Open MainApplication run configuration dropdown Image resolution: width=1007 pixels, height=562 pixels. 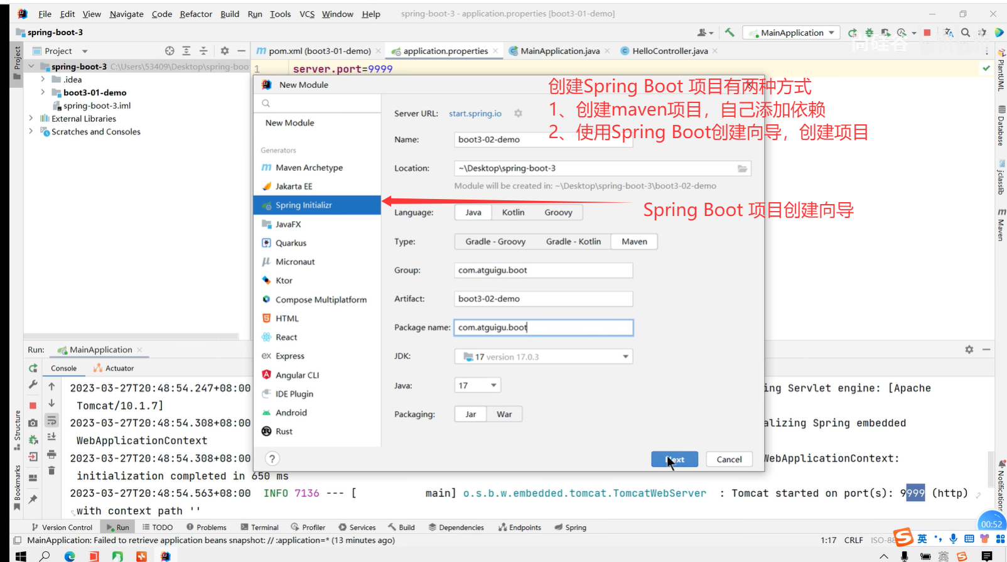pos(792,33)
